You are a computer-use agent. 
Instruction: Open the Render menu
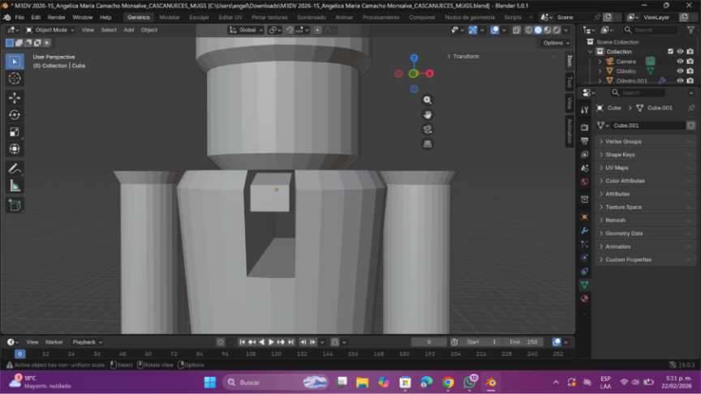pos(57,17)
